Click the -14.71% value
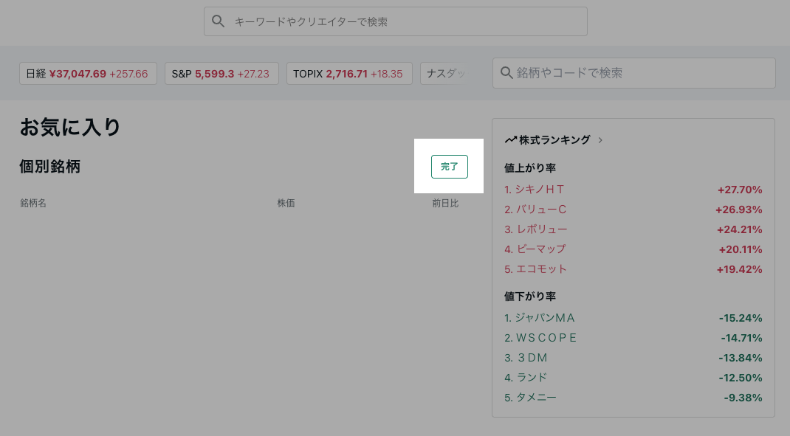Screen dimensions: 790x436 [x=741, y=338]
